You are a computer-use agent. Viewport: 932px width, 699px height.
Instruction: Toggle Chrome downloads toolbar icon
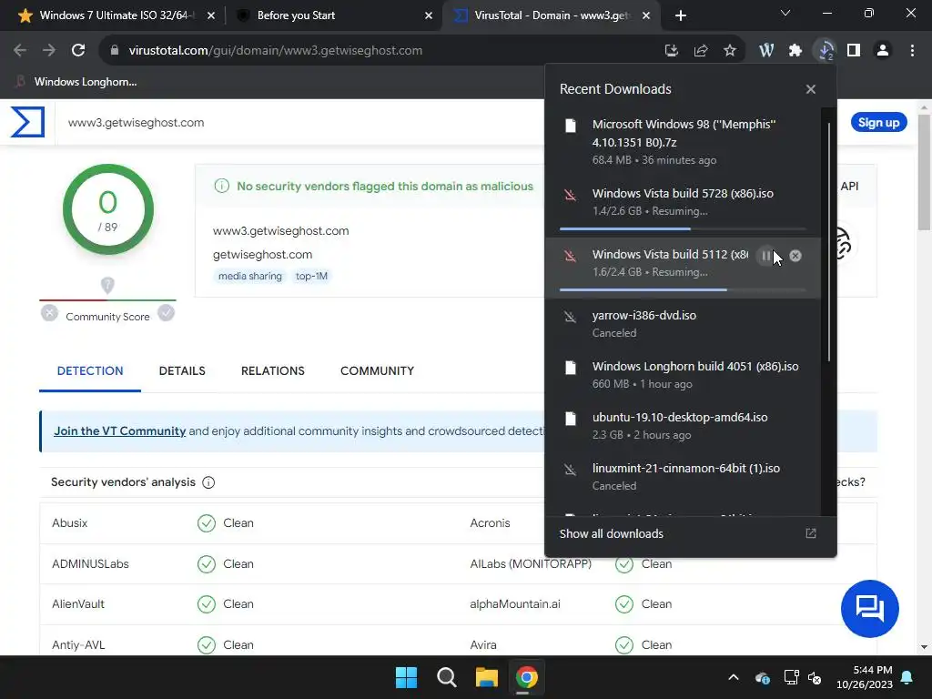826,51
